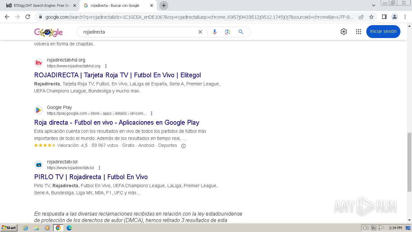Go to Google home via the logo
This screenshot has width=412, height=232.
[49, 32]
